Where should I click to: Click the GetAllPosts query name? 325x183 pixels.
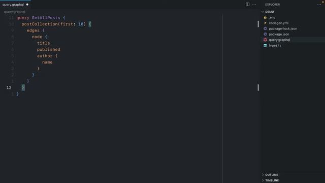coord(46,18)
